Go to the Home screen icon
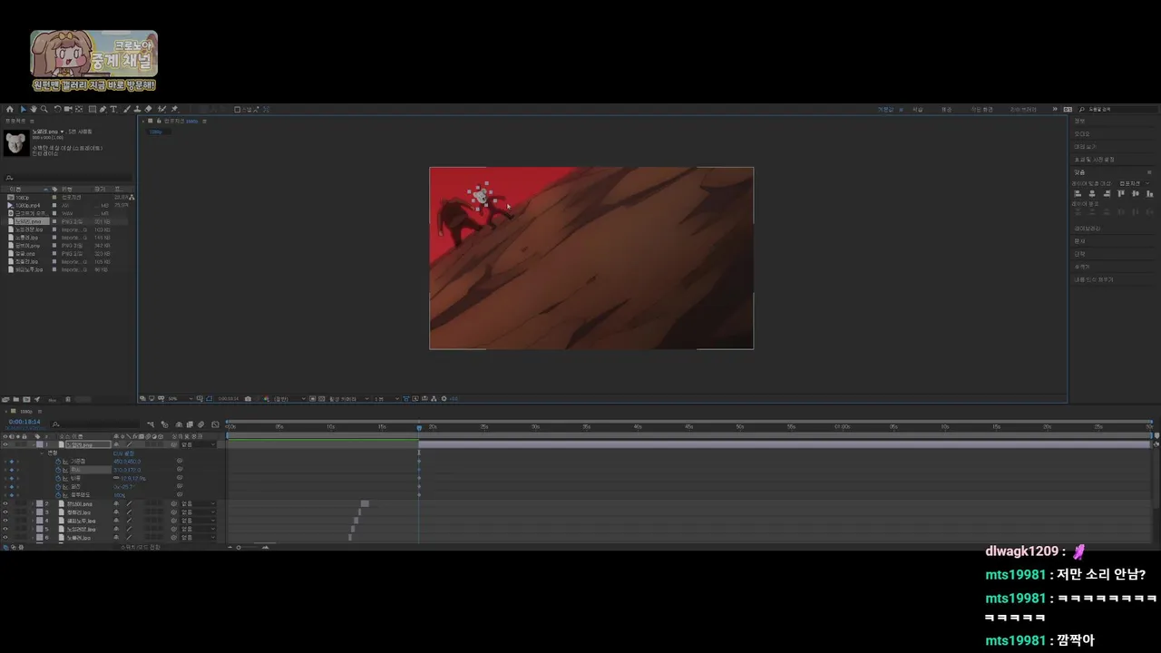This screenshot has width=1161, height=653. coord(9,109)
